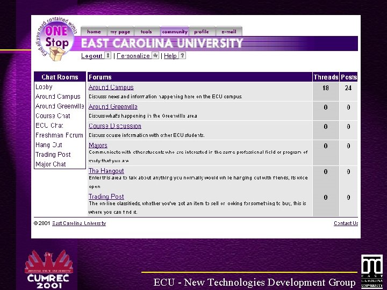
Task: Open the home tab
Action: [94, 32]
